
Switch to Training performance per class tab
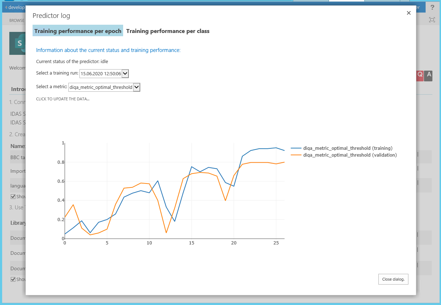(168, 31)
